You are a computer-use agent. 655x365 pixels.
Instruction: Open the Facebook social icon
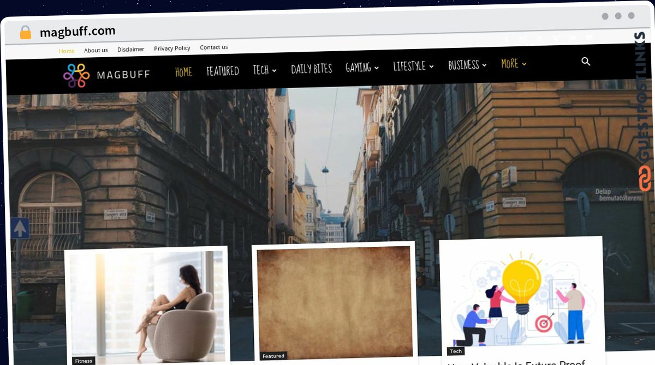(x=507, y=39)
